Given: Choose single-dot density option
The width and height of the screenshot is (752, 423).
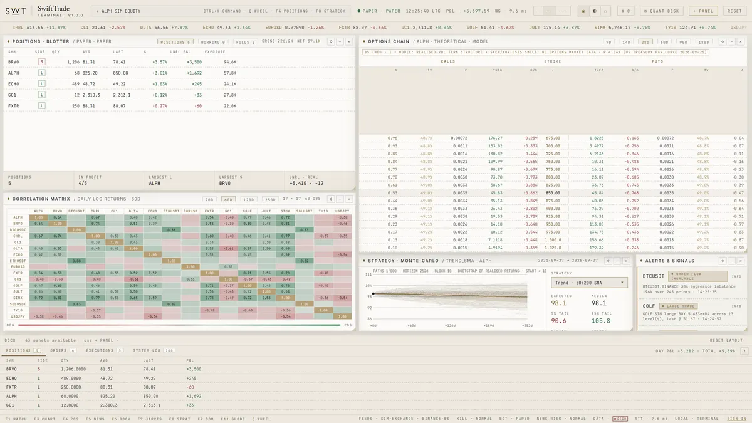Looking at the screenshot, I should pos(540,11).
